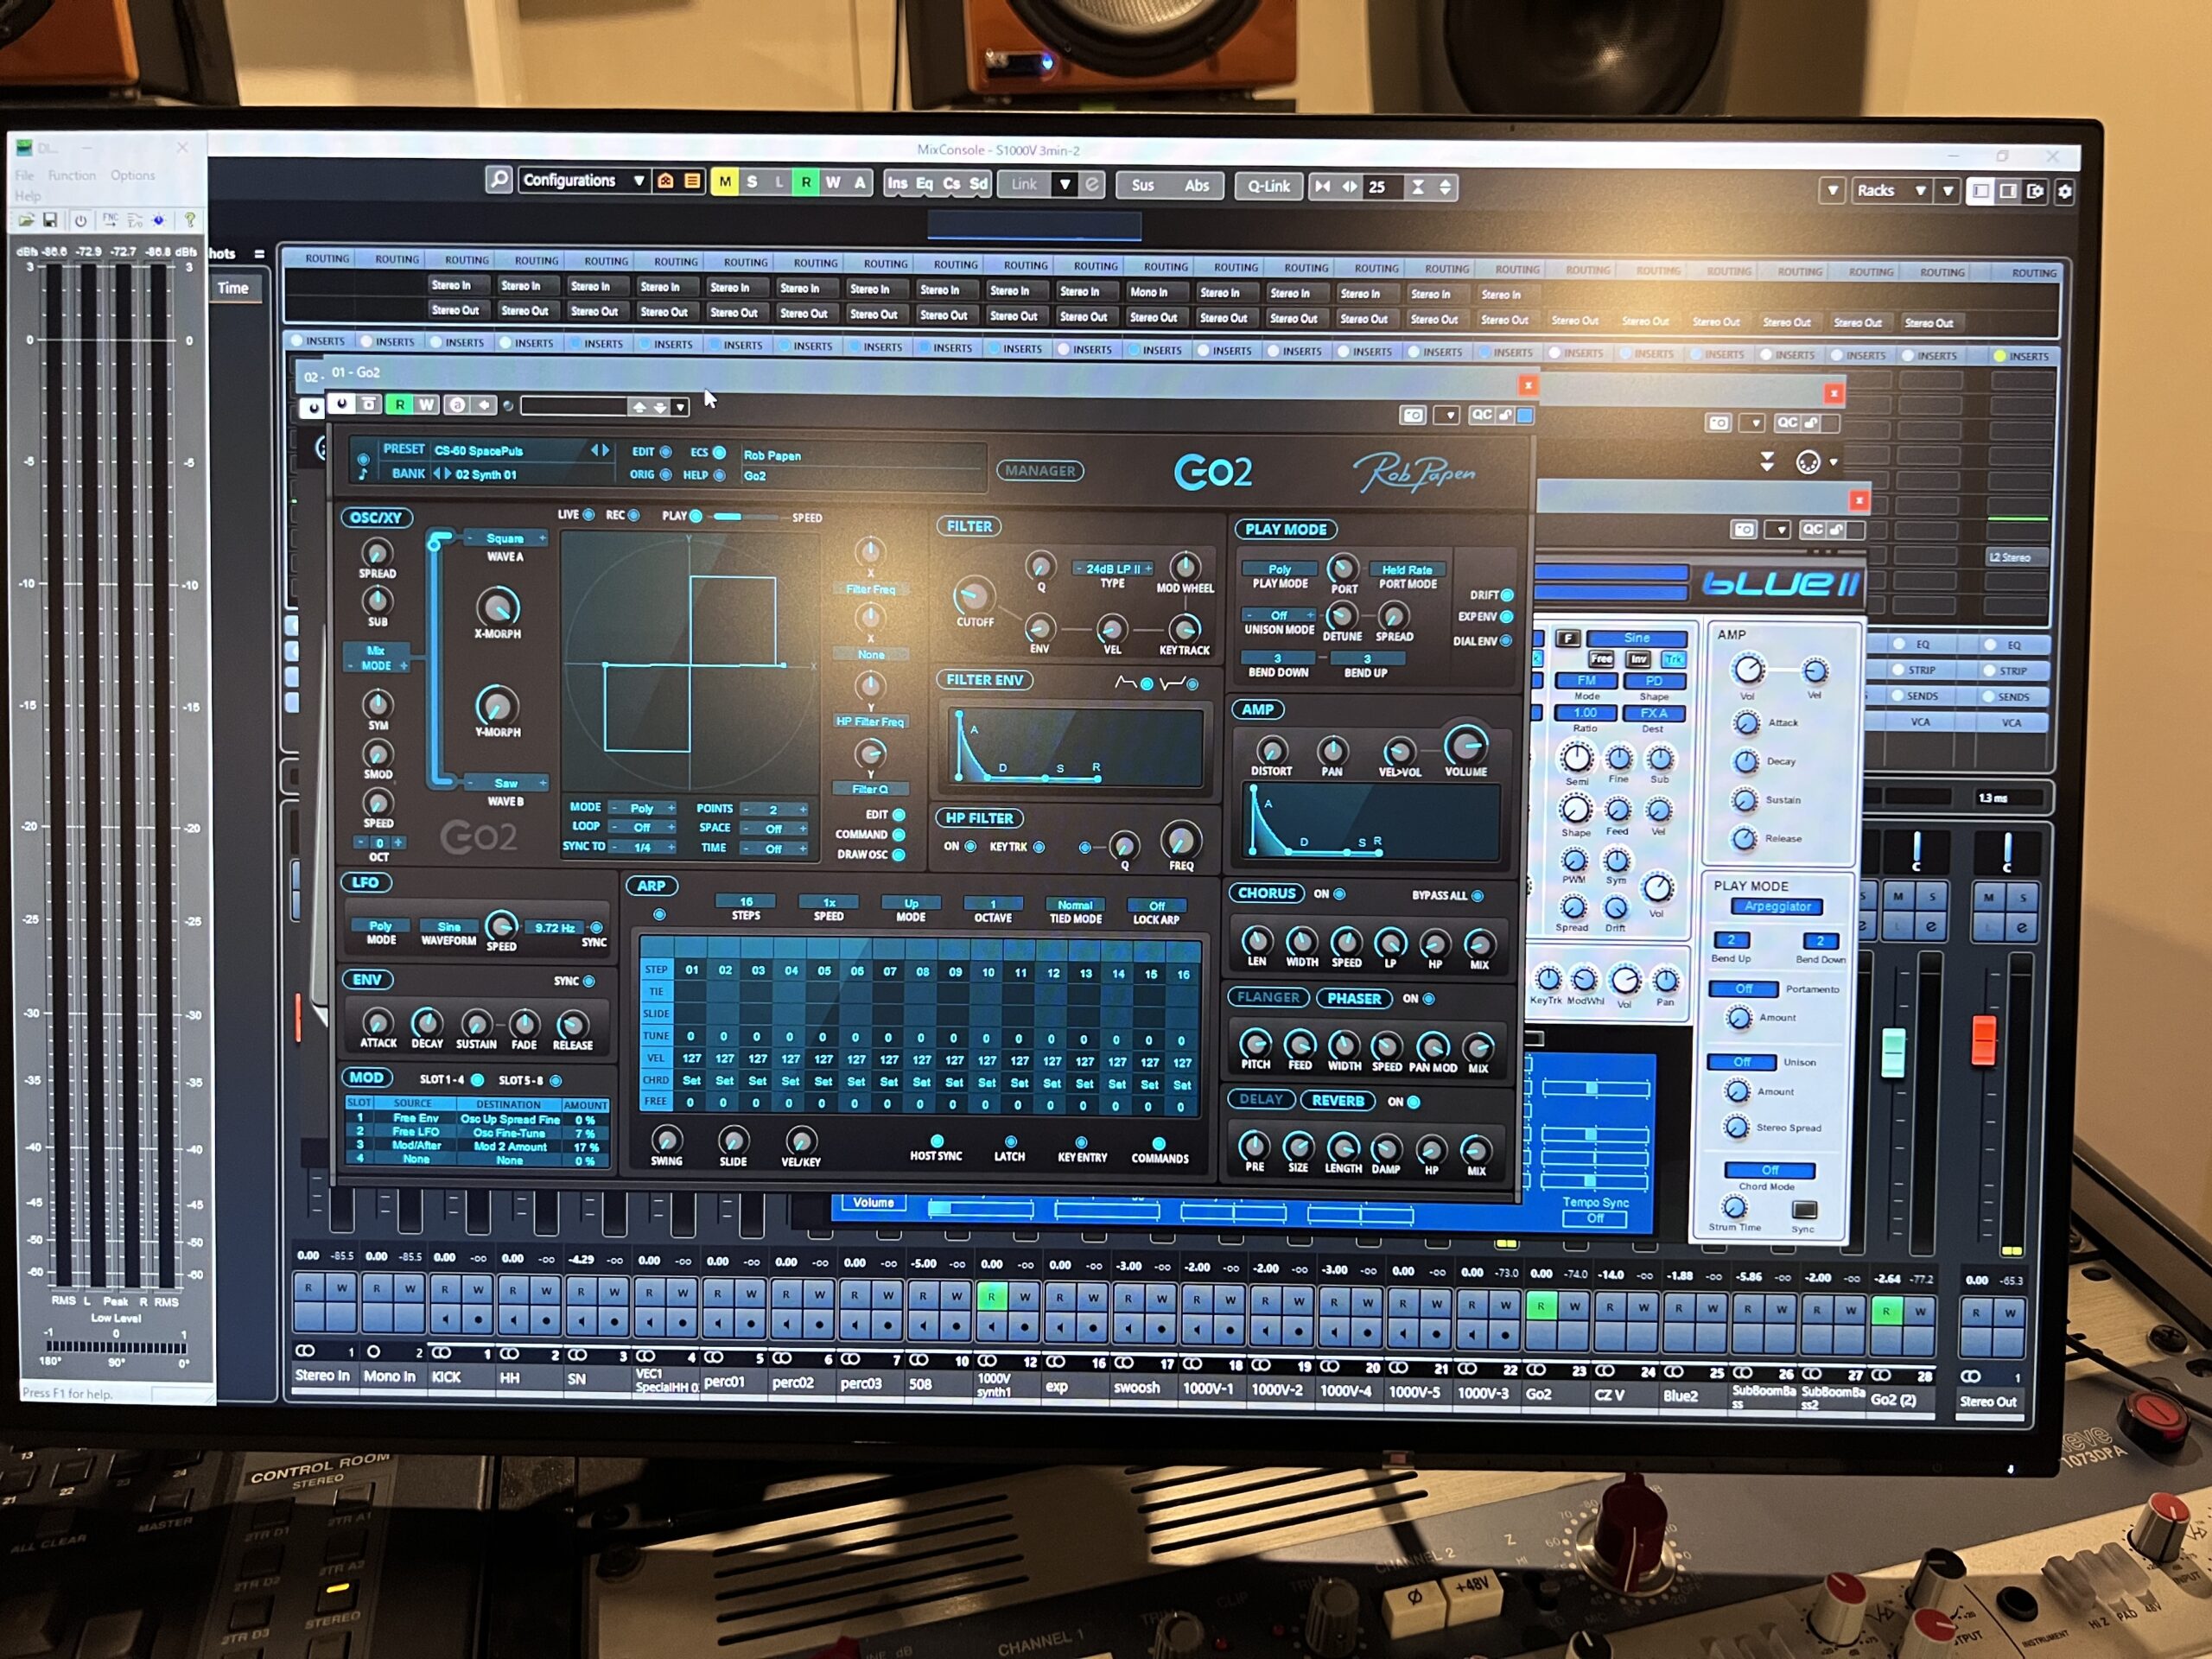Click next preset arrow beside CS-60 SpacePuls
The width and height of the screenshot is (2212, 1659).
pos(605,450)
